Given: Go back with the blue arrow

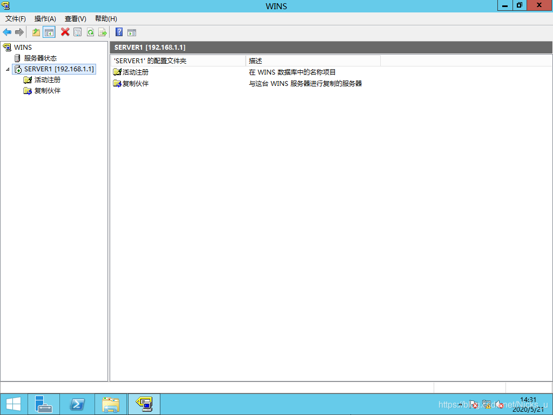Looking at the screenshot, I should (7, 32).
